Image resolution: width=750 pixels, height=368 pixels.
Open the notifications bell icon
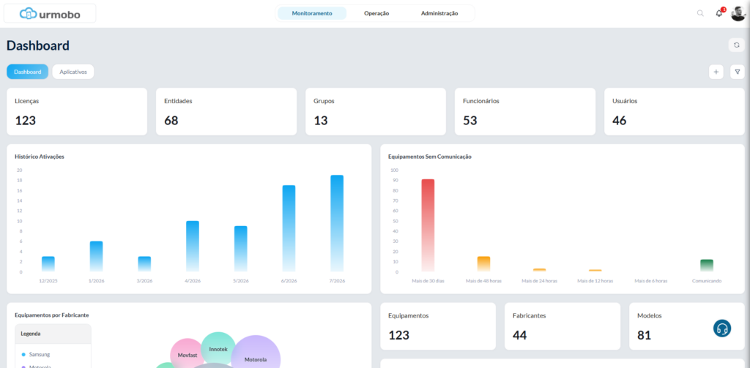719,13
